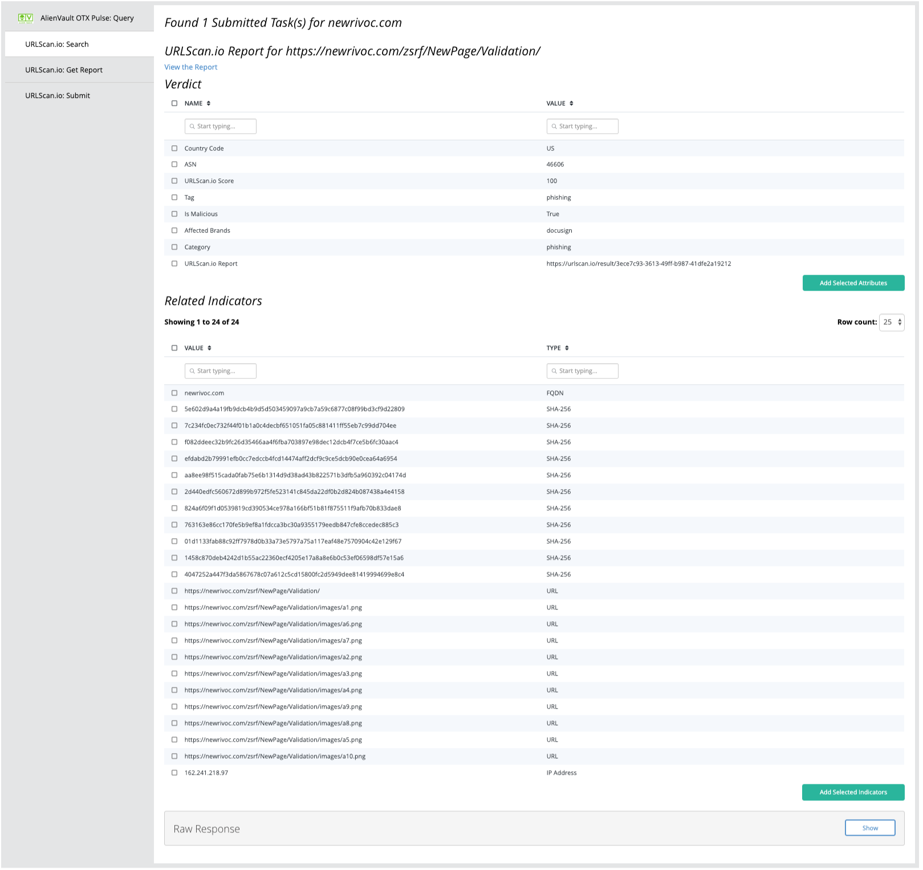Show the Raw Response section
This screenshot has width=923, height=870.
pyautogui.click(x=870, y=828)
